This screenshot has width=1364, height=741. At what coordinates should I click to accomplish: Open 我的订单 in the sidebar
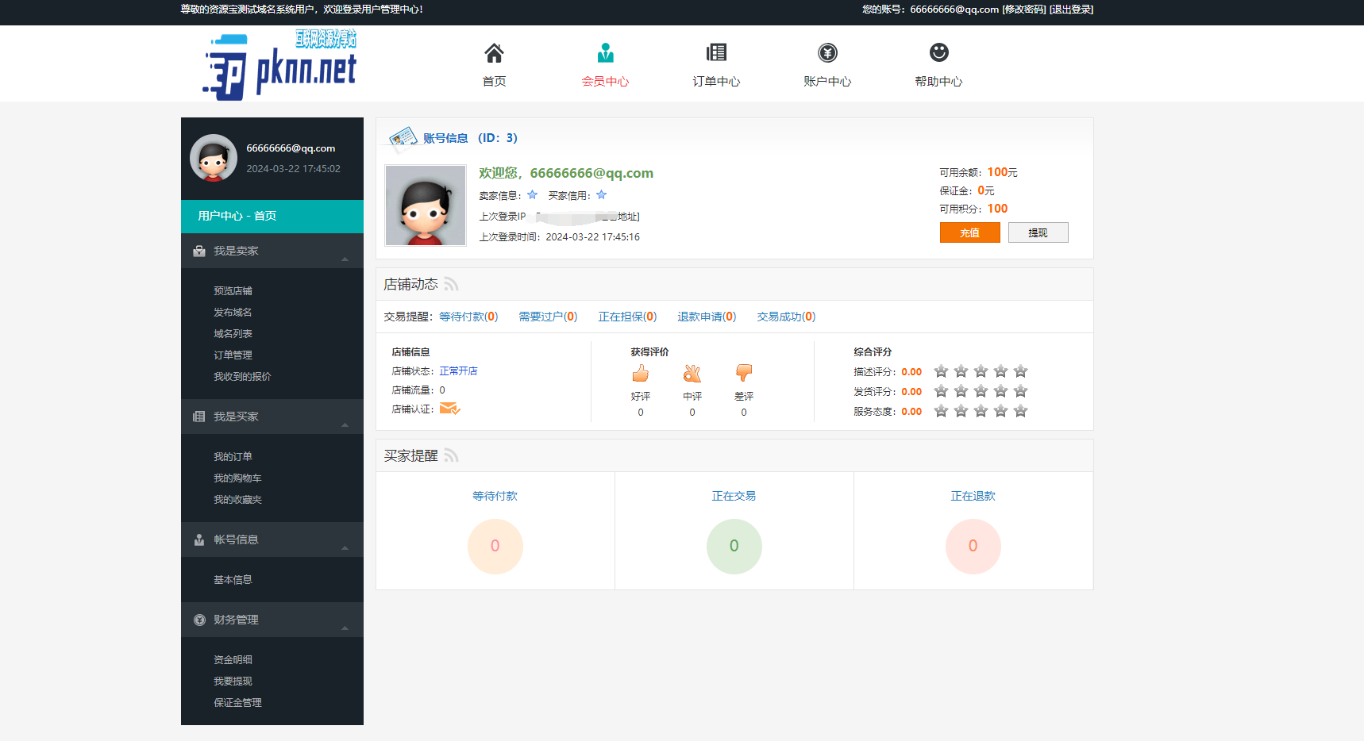click(233, 455)
